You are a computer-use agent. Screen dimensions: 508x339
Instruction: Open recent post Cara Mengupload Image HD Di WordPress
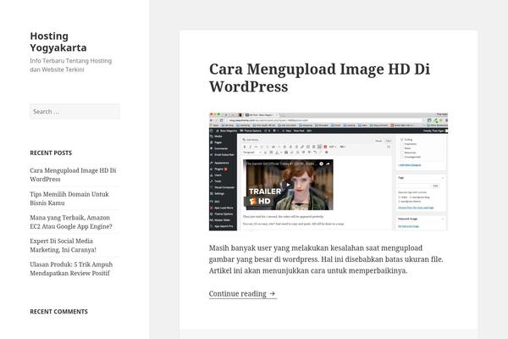73,175
